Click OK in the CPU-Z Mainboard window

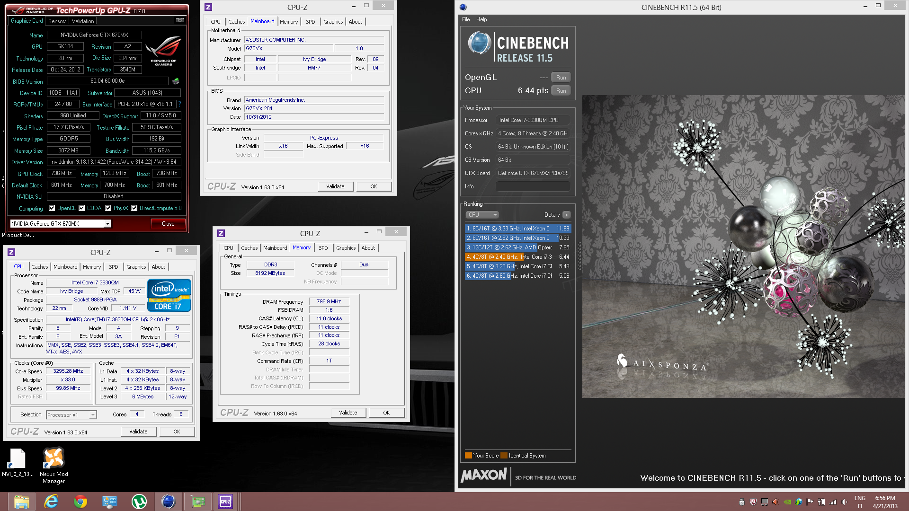point(374,186)
